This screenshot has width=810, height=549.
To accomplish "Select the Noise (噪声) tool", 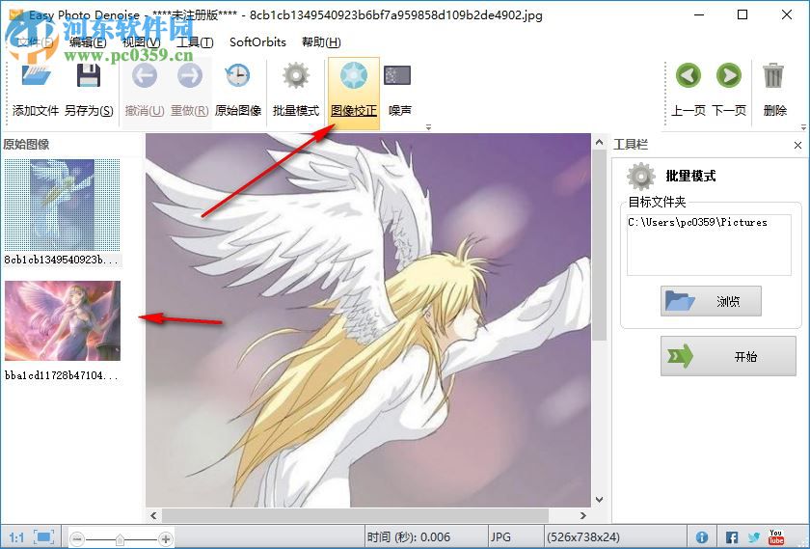I will [x=397, y=75].
